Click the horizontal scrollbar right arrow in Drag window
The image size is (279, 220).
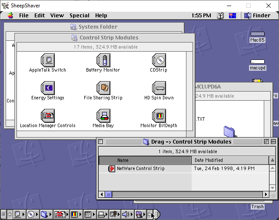point(266,194)
